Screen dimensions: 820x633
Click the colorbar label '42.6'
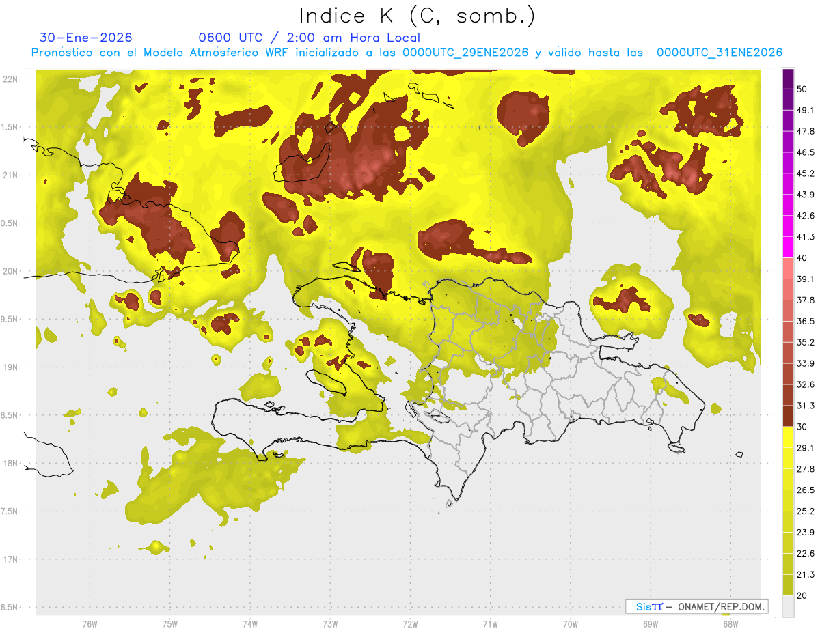pyautogui.click(x=806, y=216)
